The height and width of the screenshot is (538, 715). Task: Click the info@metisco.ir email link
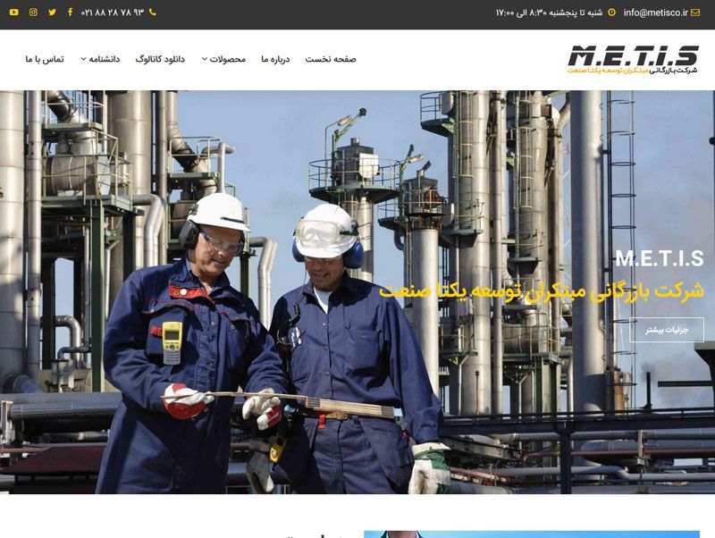[655, 13]
